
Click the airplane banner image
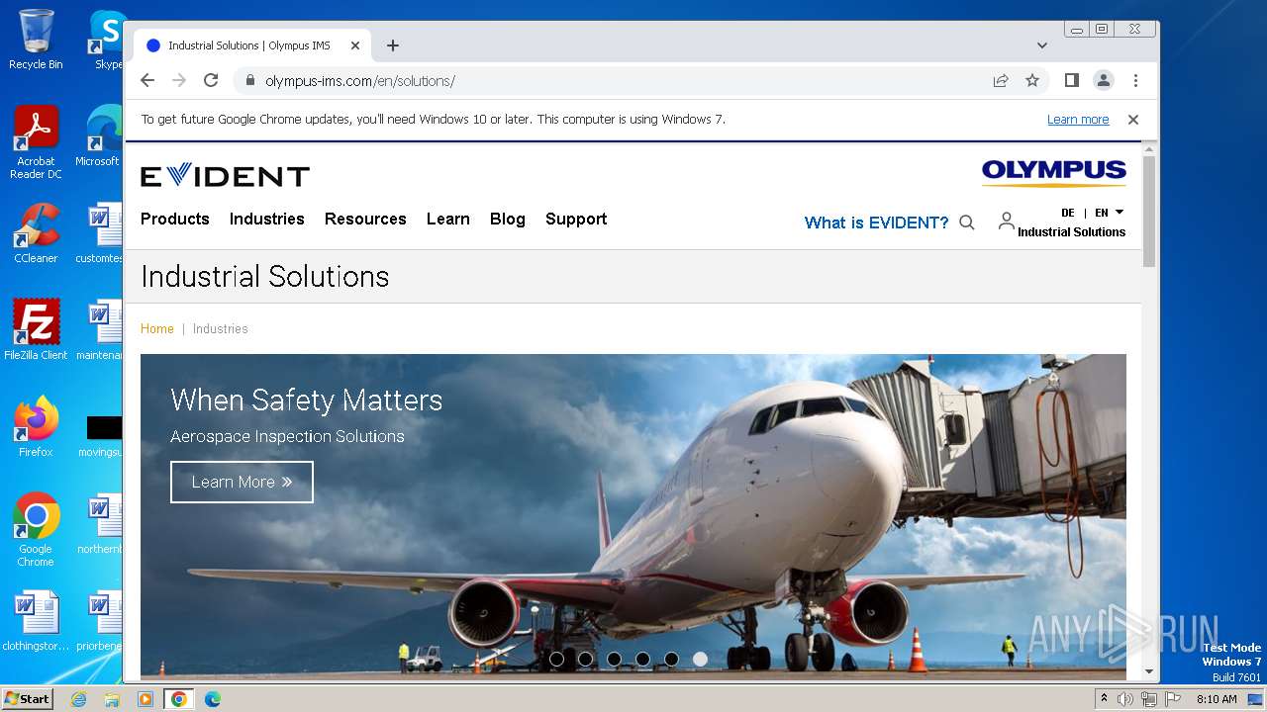633,516
